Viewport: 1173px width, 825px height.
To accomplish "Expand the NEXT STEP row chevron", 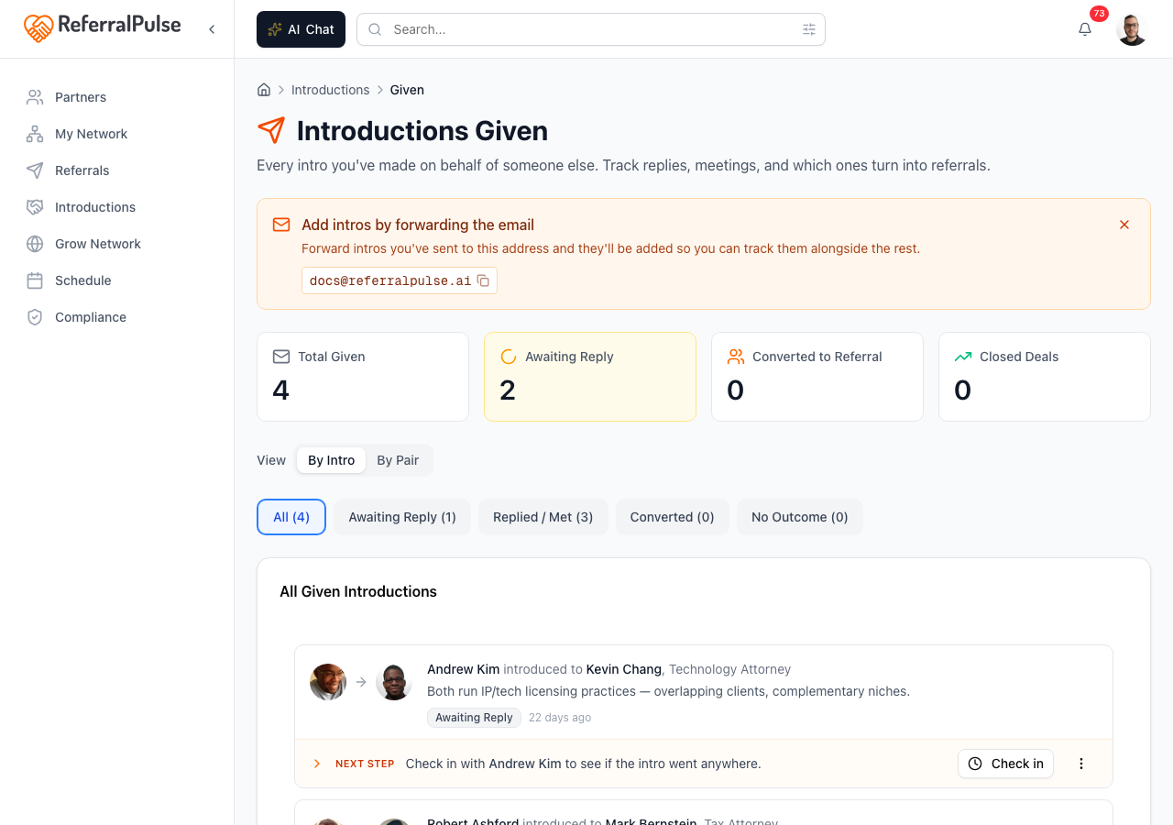I will click(317, 764).
